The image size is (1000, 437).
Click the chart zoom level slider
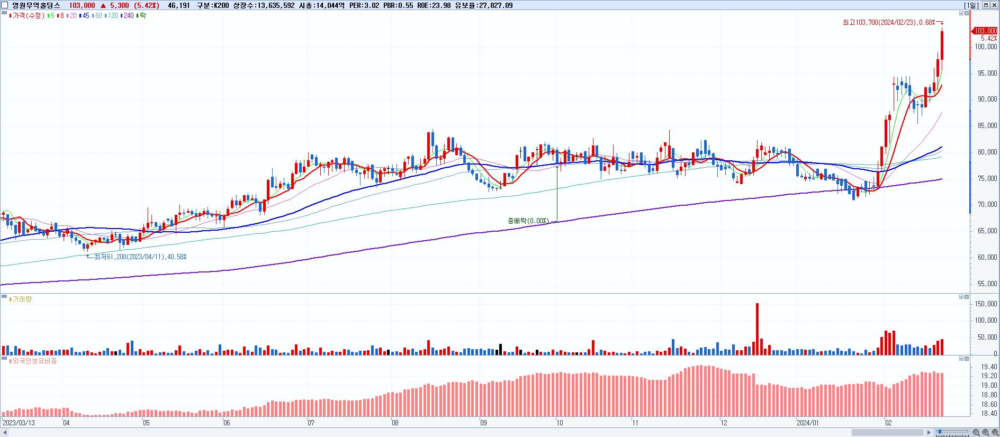(x=952, y=432)
